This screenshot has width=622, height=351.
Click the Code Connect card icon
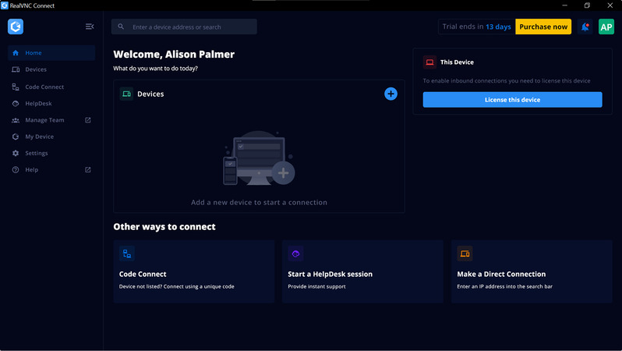pos(126,253)
